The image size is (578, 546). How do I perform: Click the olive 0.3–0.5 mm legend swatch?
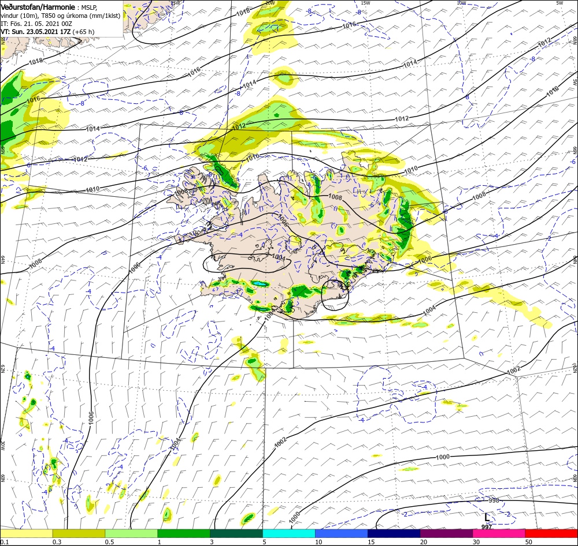(79, 533)
